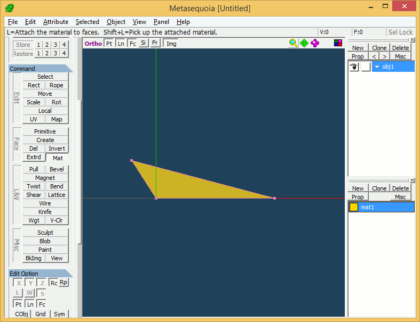Choose the Move command
The width and height of the screenshot is (420, 322).
click(x=45, y=94)
